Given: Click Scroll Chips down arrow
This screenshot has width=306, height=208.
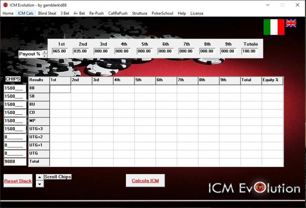Looking at the screenshot, I should [x=39, y=184].
